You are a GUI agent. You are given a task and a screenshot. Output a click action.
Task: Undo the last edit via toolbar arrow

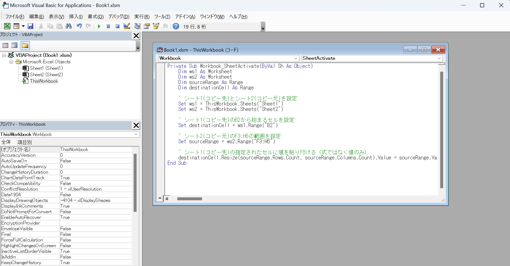click(79, 26)
